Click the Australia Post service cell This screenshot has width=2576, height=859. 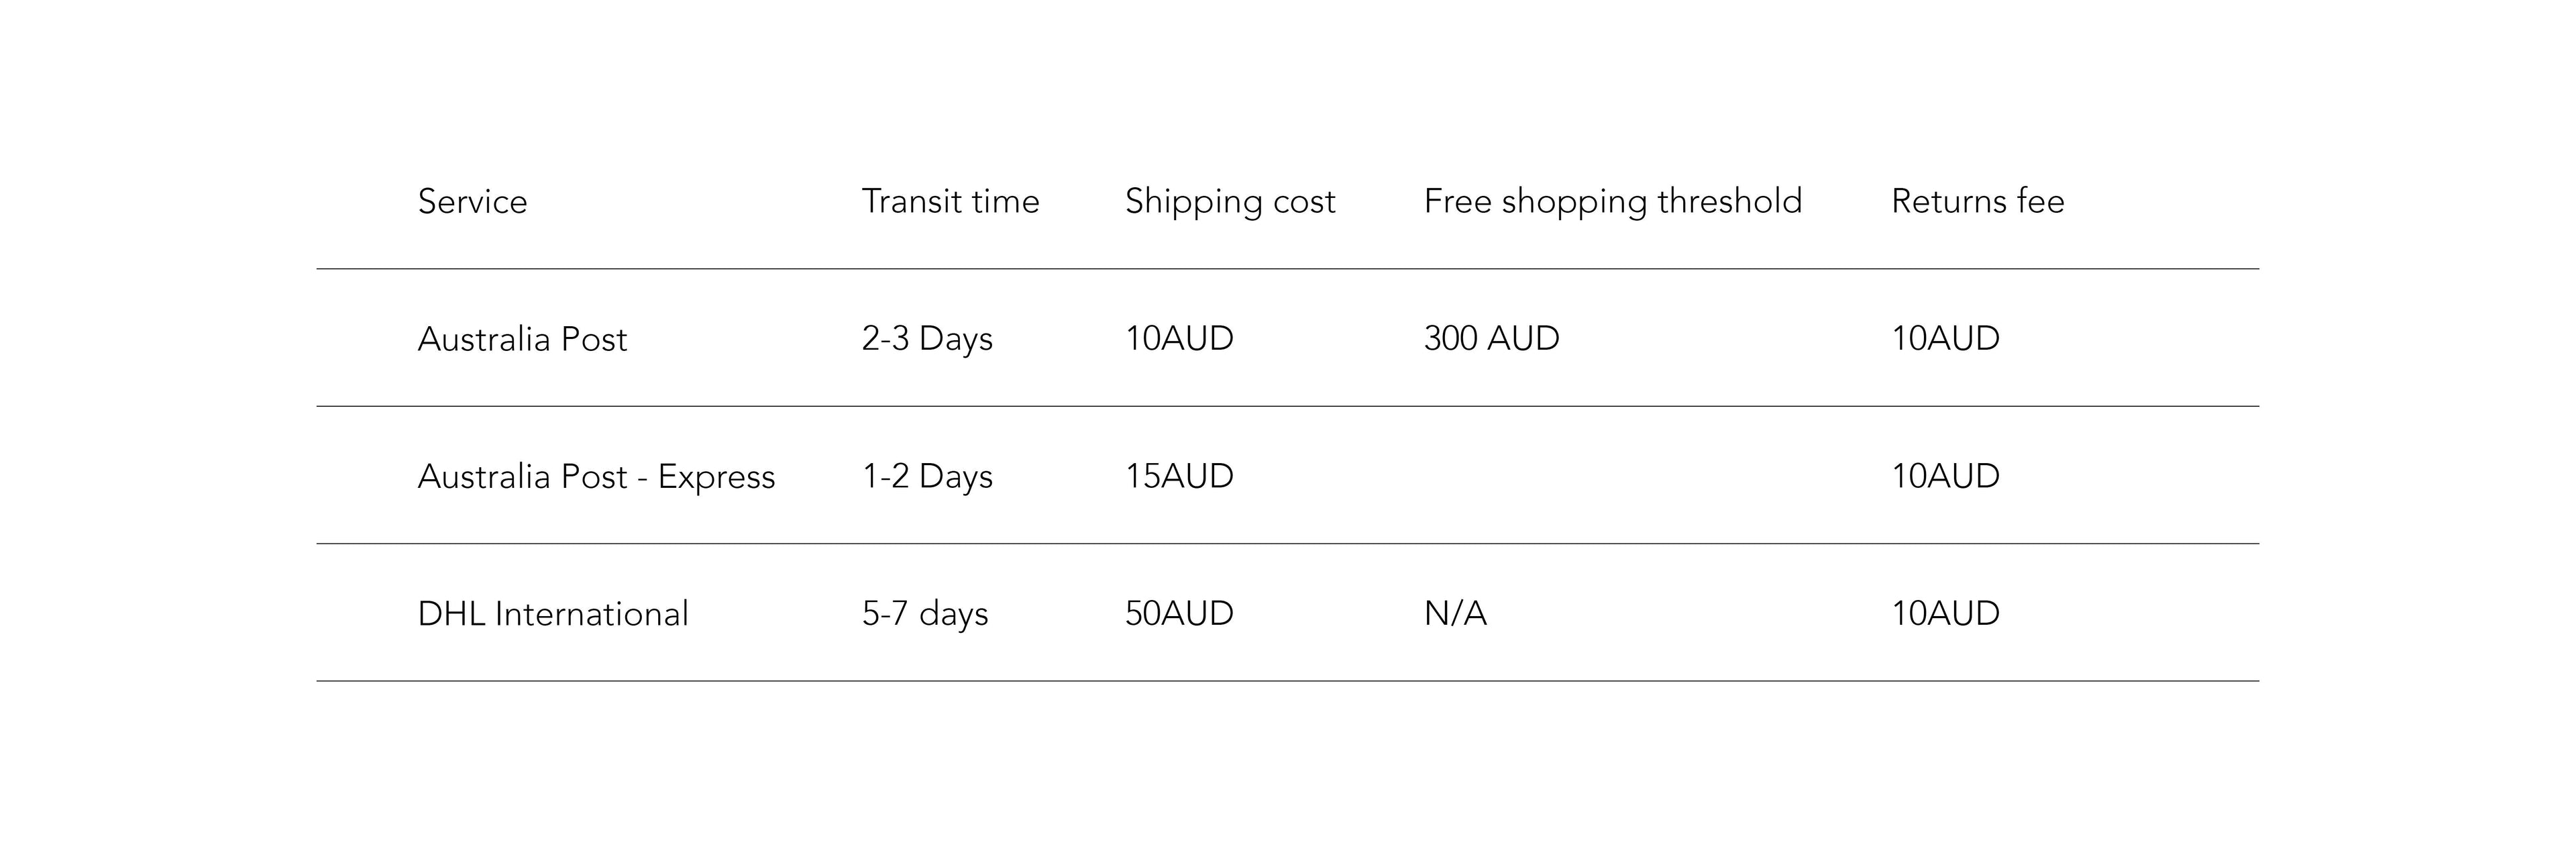522,339
